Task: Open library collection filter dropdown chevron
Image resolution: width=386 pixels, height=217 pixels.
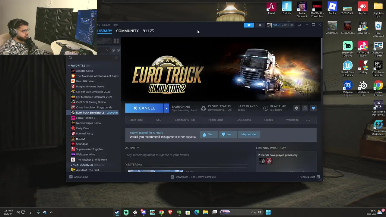Action: click(x=107, y=50)
